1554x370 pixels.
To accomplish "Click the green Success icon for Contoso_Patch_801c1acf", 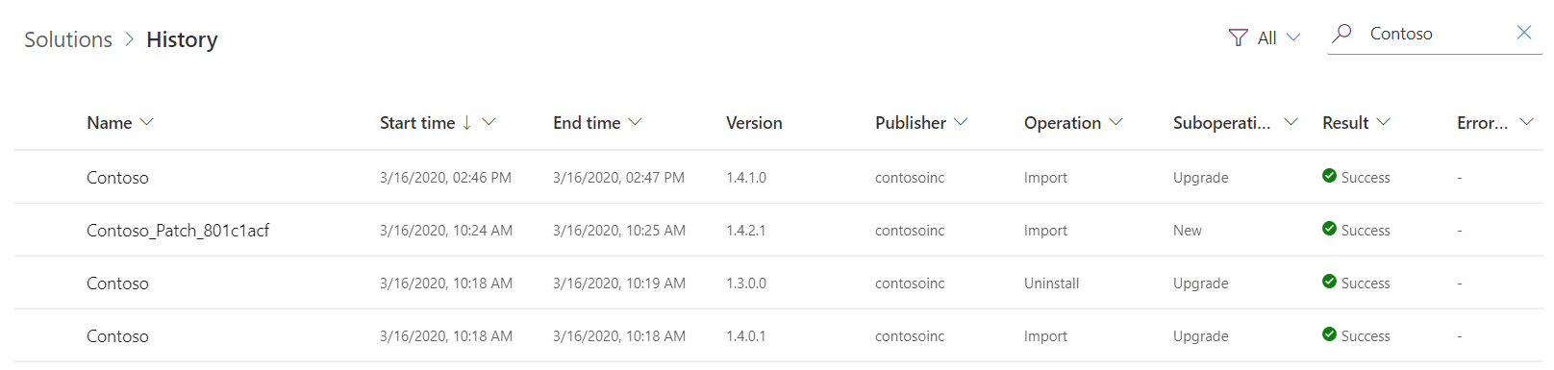I will click(x=1329, y=229).
